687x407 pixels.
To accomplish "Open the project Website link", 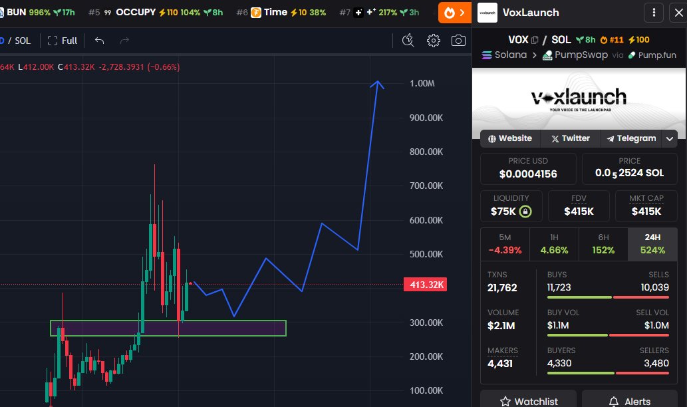I will click(x=511, y=138).
